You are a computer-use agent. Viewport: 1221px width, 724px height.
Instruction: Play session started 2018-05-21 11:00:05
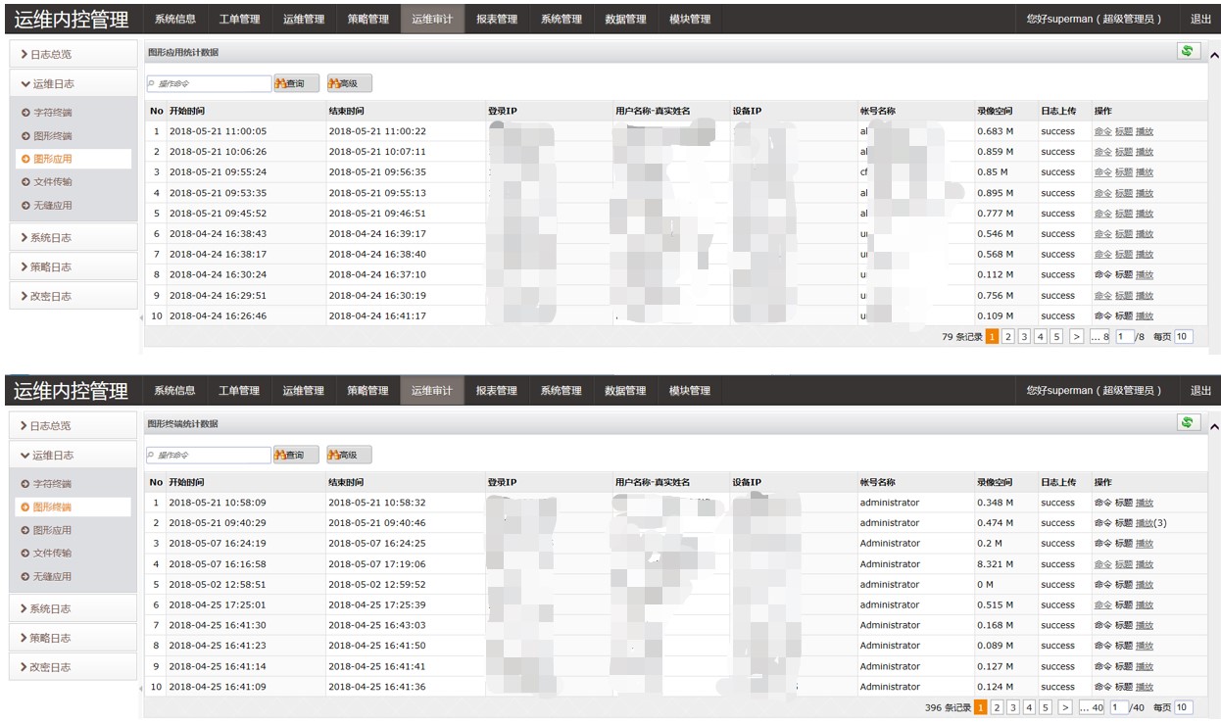(x=1144, y=131)
